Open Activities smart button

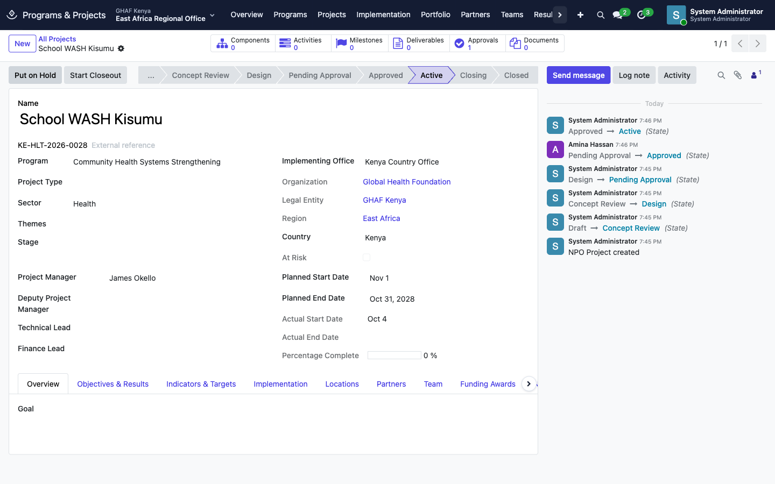point(303,44)
